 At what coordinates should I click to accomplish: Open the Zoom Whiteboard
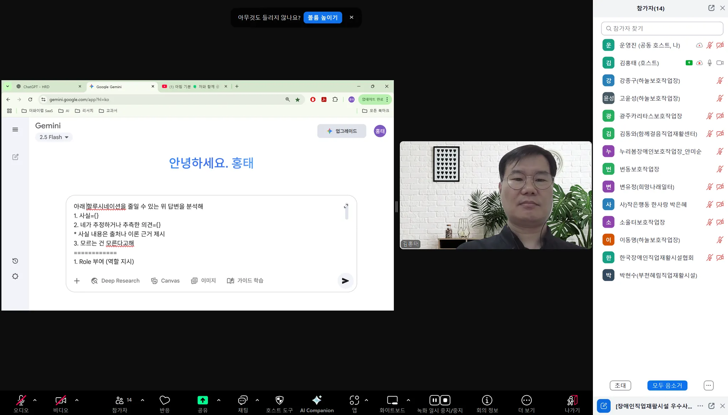point(392,404)
